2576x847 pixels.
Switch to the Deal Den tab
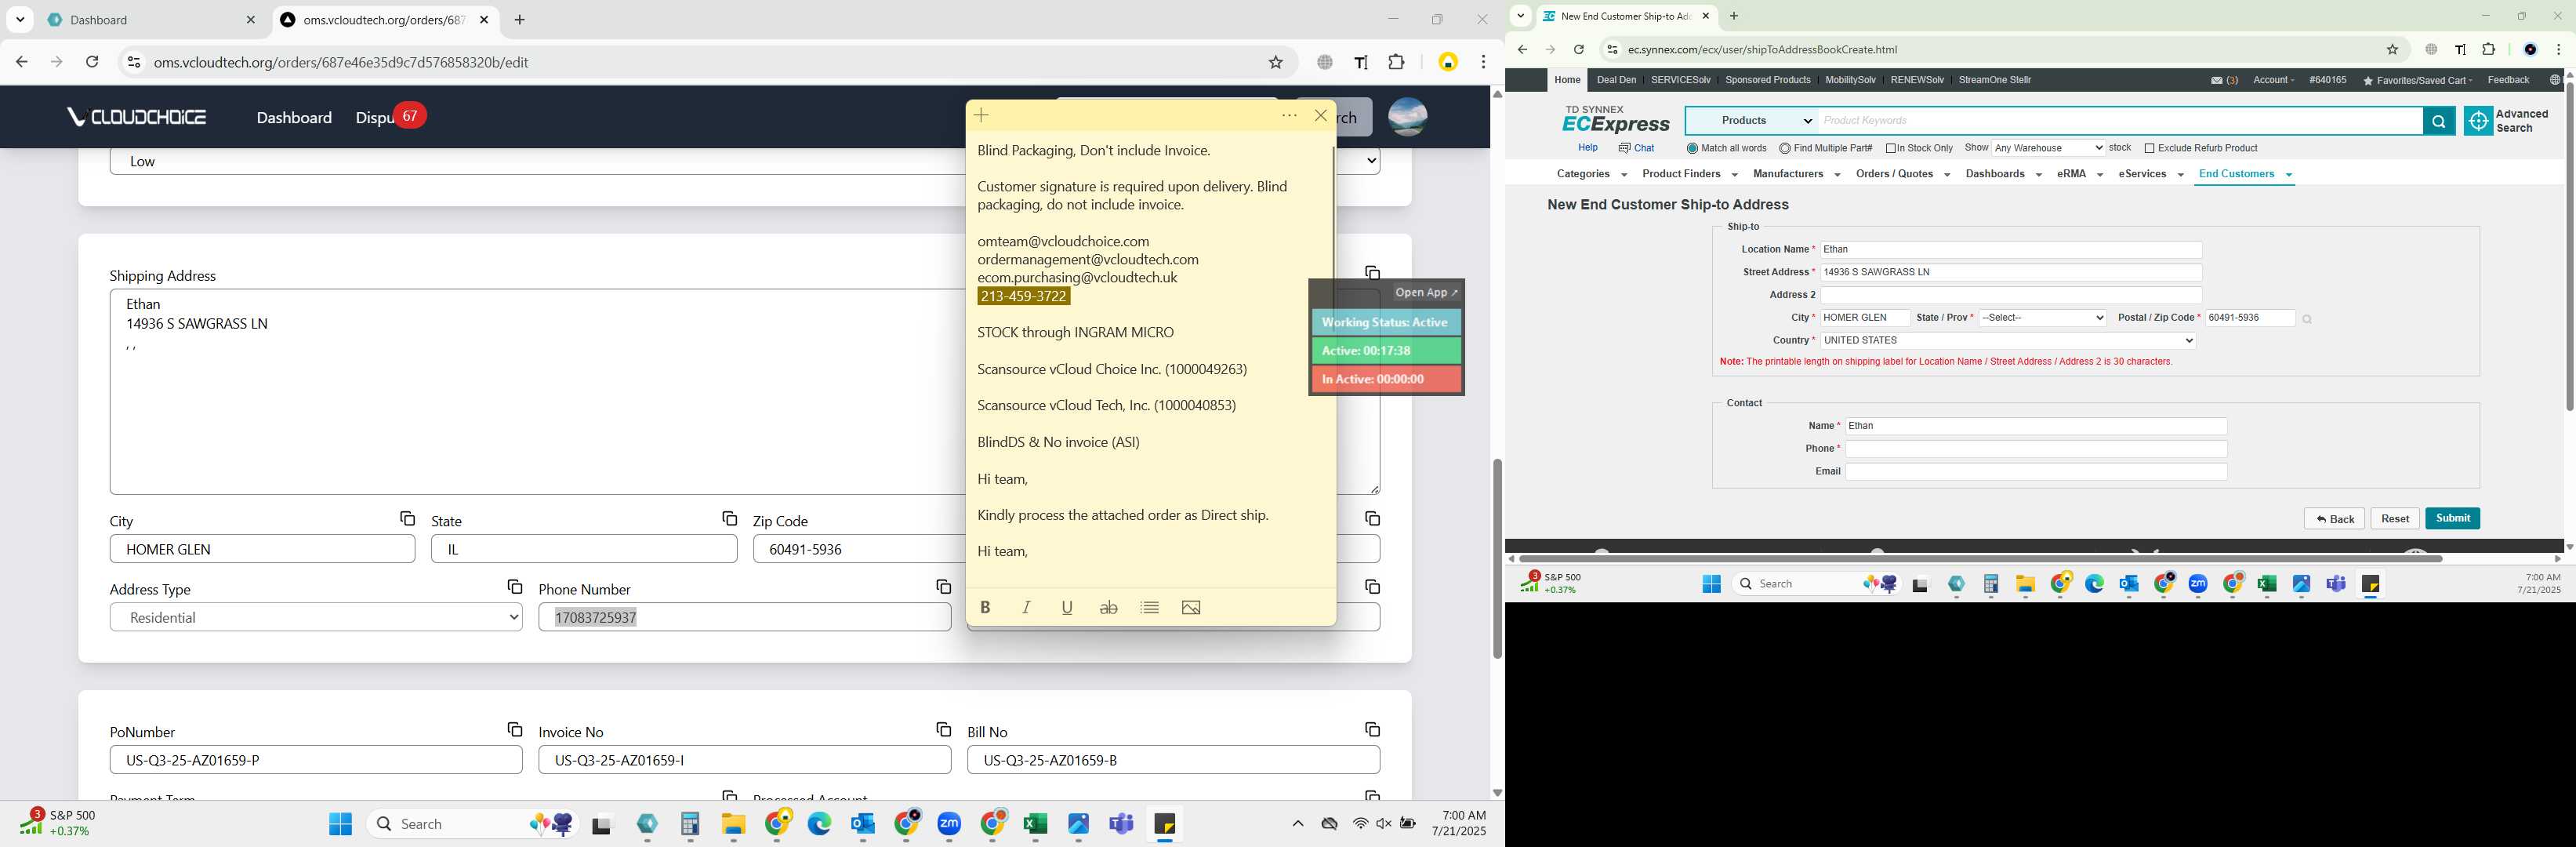pos(1616,80)
